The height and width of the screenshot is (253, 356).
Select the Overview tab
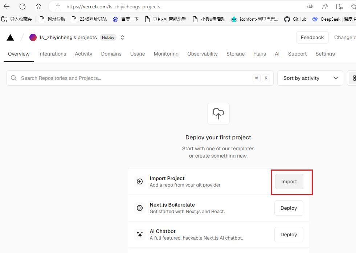pos(19,54)
